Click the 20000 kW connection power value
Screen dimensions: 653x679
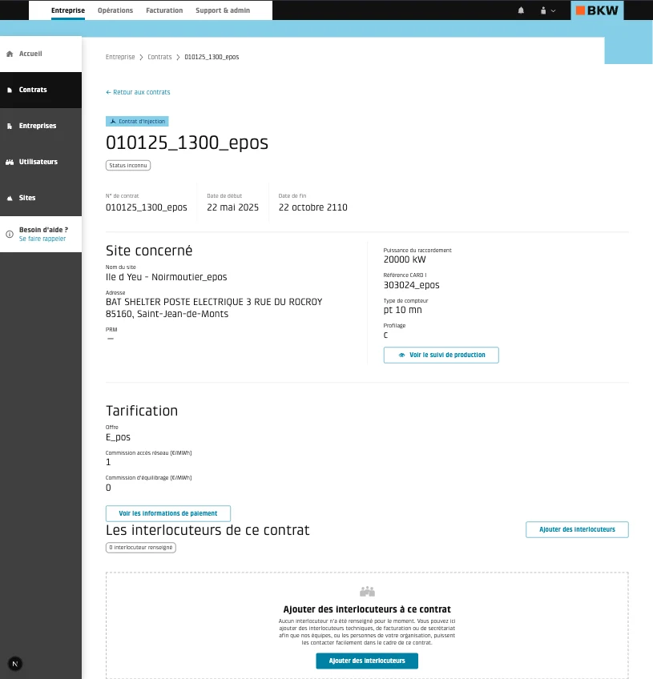[x=405, y=259]
